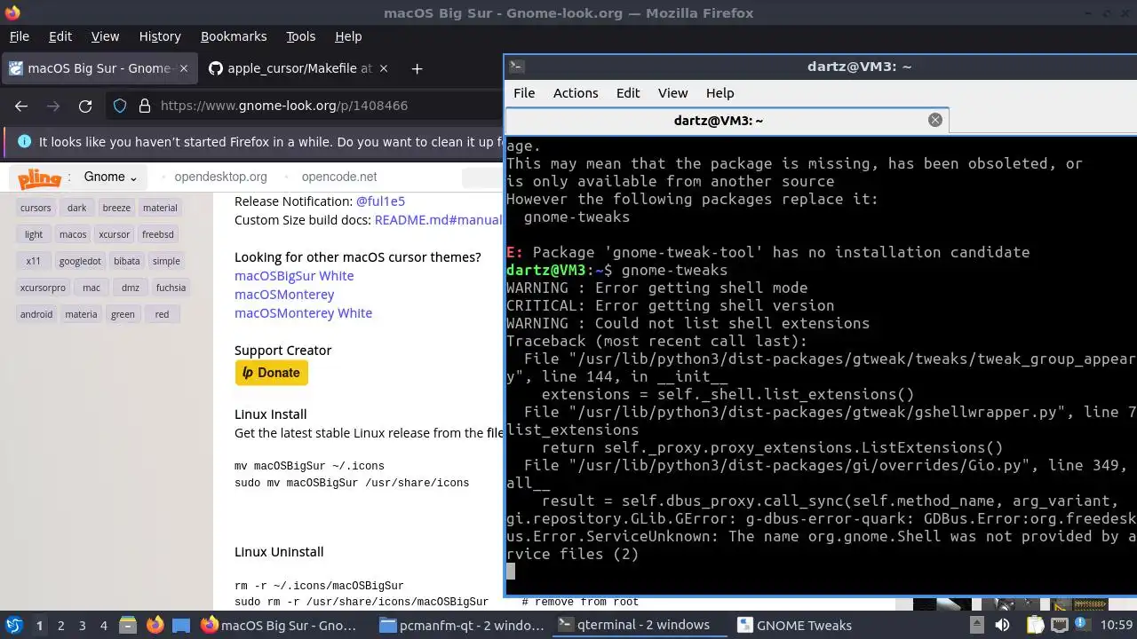Select the dark tag
Viewport: 1137px width, 639px height.
coord(76,208)
